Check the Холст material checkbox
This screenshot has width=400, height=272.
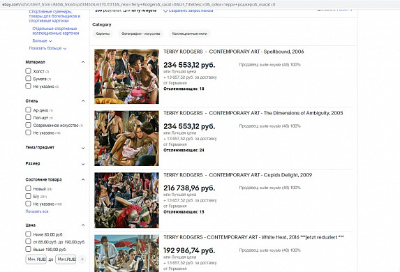coord(28,71)
